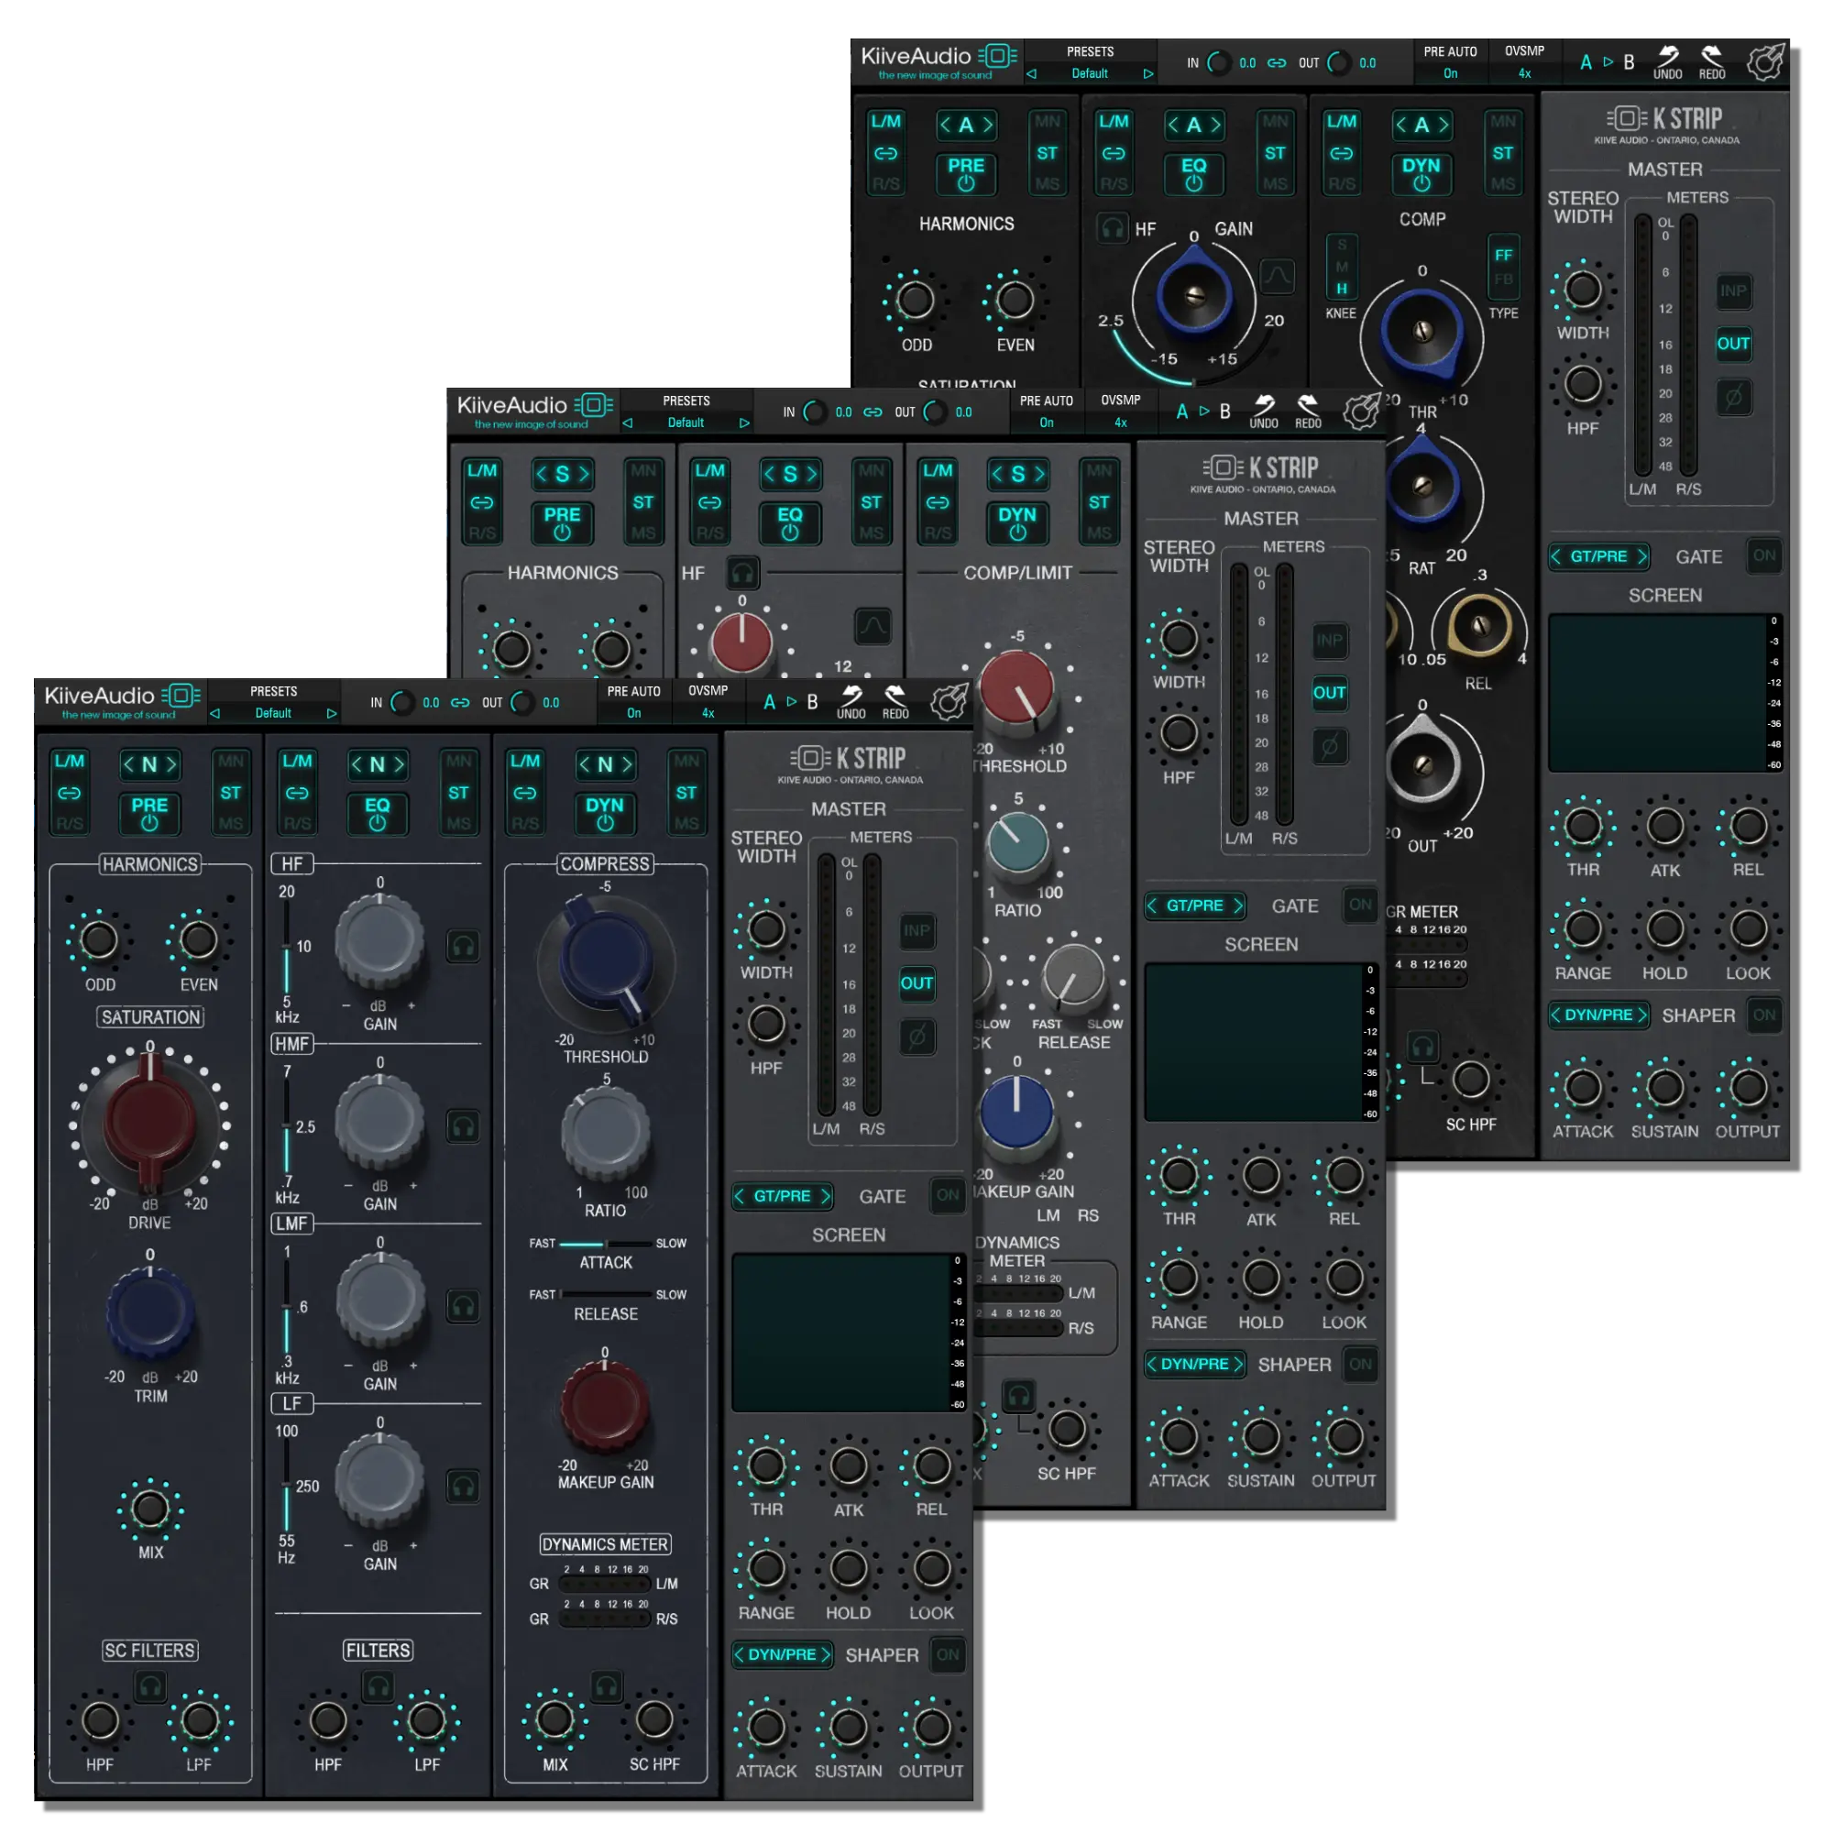Toggle the power icon on the N-model EQ button
This screenshot has width=1833, height=1833.
378,823
